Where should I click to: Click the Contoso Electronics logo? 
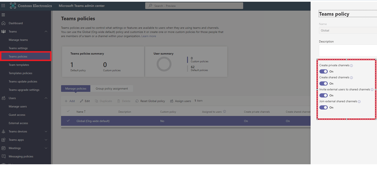[13, 6]
